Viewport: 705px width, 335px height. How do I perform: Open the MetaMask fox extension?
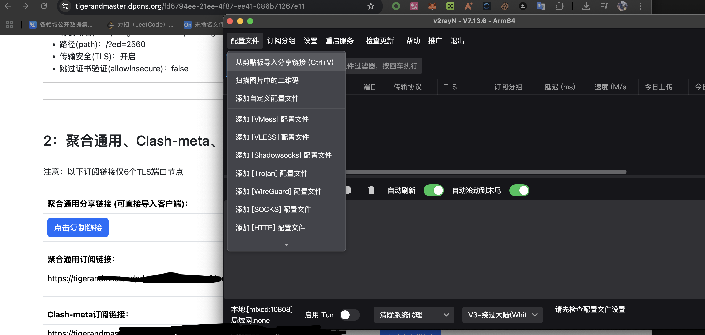click(432, 6)
